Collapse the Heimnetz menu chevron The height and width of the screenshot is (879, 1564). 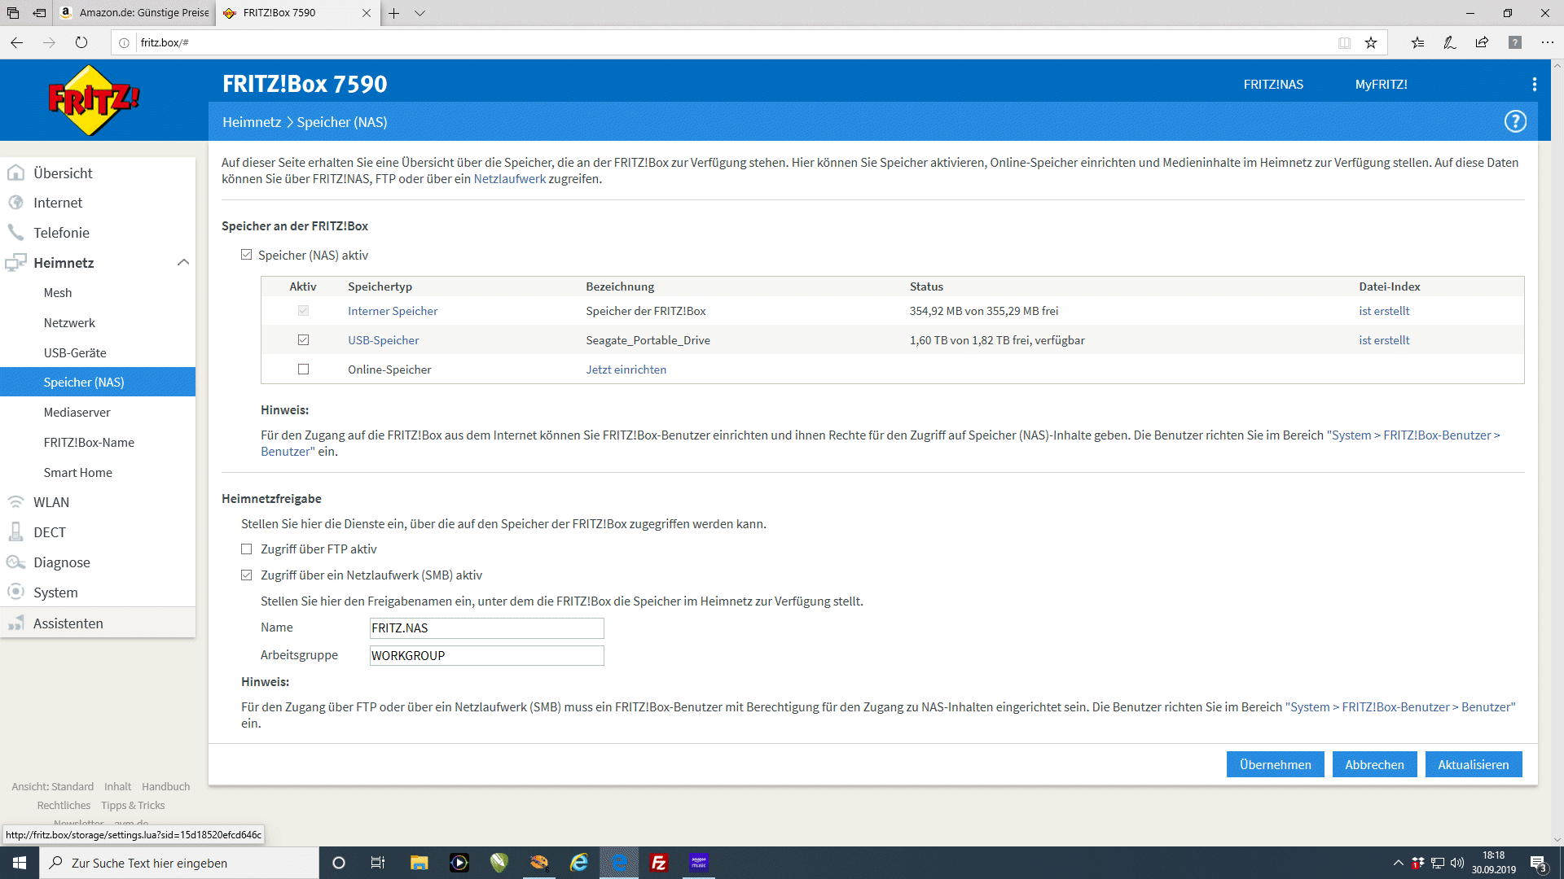[x=183, y=262]
